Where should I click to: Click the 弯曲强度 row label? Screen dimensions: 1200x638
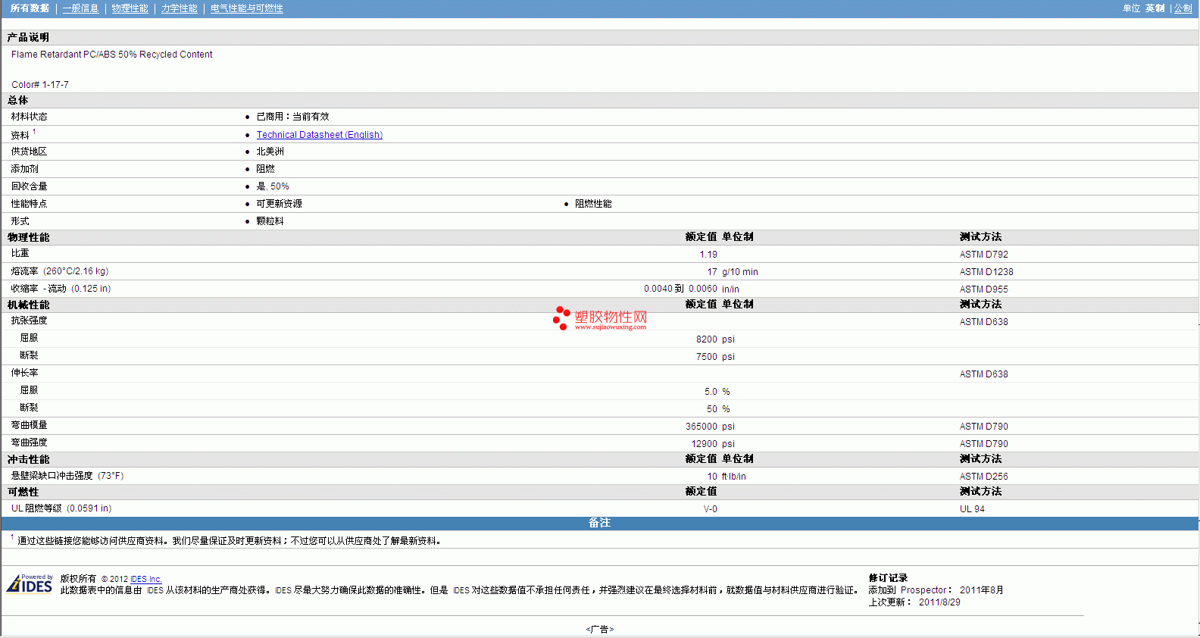pyautogui.click(x=29, y=443)
